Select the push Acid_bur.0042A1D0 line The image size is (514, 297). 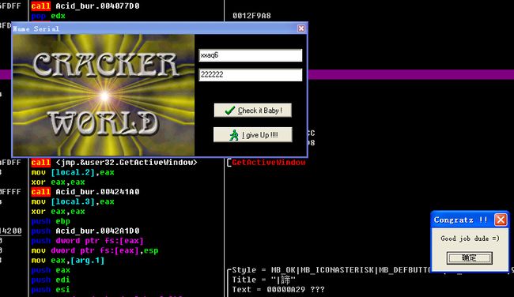click(x=85, y=231)
